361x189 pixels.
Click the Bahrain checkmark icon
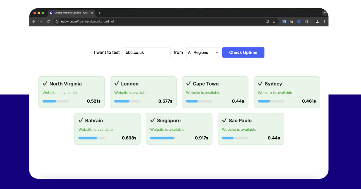tap(81, 120)
